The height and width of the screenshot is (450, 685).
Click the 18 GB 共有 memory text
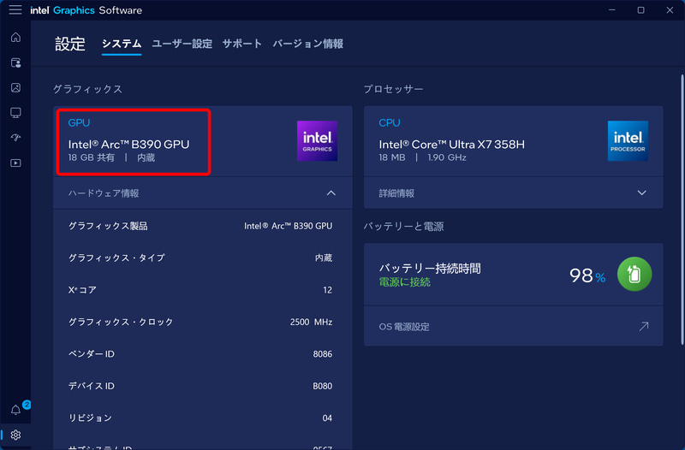point(92,157)
